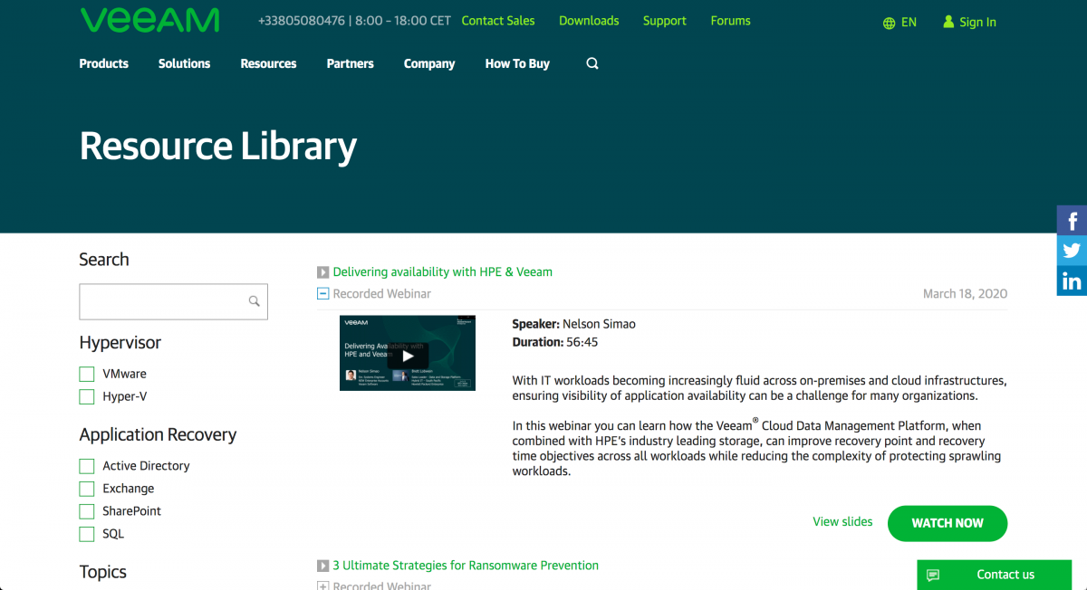Open the EN language selector
The height and width of the screenshot is (590, 1087).
[909, 23]
